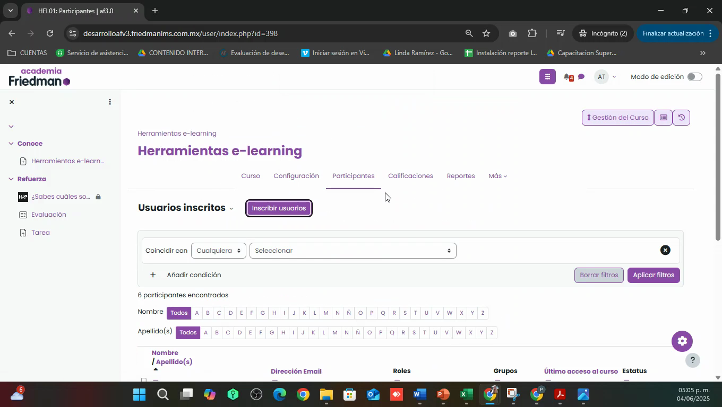Click Aplicar filtros

click(x=654, y=275)
